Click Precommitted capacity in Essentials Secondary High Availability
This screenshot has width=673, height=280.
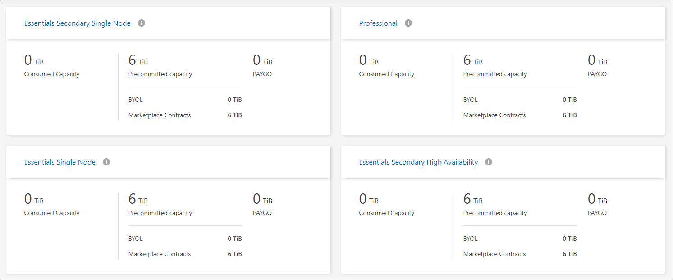coord(495,213)
